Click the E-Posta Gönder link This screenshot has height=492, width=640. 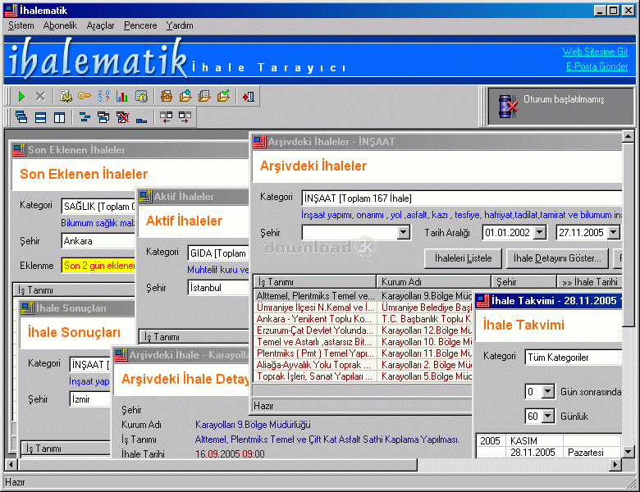point(597,66)
